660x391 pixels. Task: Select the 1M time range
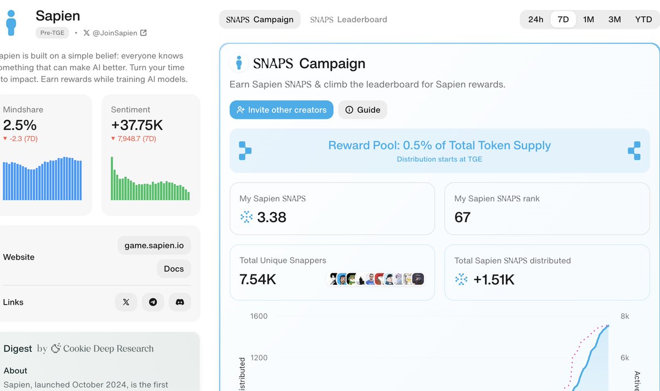[x=588, y=19]
